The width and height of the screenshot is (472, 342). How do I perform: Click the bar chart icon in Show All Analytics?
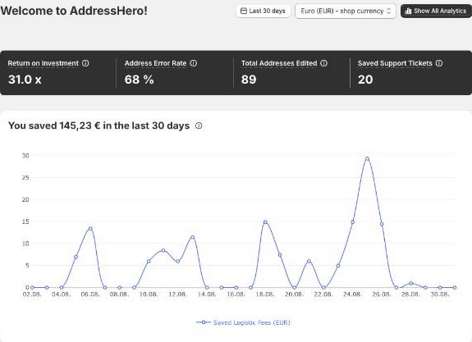click(408, 11)
